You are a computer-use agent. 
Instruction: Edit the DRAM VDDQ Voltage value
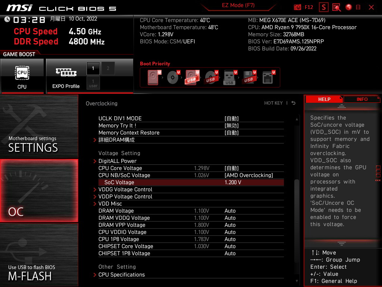pyautogui.click(x=230, y=218)
